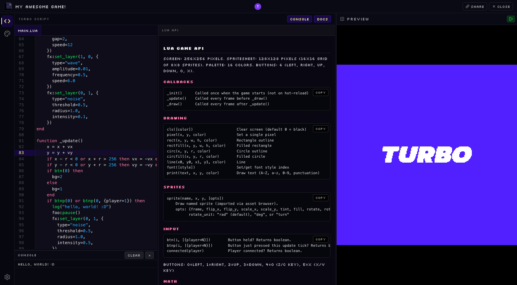
Task: Click 'speed=12' code line
Action: (62, 45)
